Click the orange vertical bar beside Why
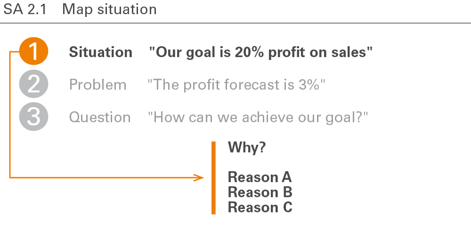 [213, 178]
